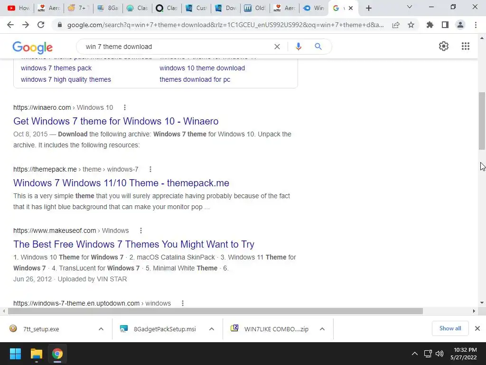Viewport: 486px width, 365px height.
Task: Open clock and date 10:32 PM
Action: pos(464,354)
